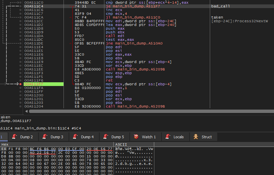This screenshot has height=175, width=274.
Task: Open the Dump 3 tab
Action: pyautogui.click(x=54, y=137)
